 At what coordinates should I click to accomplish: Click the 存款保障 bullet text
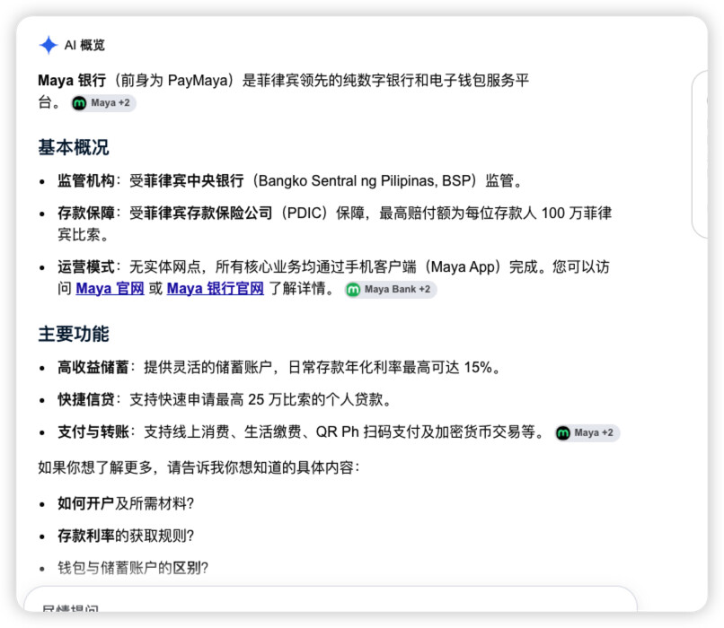334,223
